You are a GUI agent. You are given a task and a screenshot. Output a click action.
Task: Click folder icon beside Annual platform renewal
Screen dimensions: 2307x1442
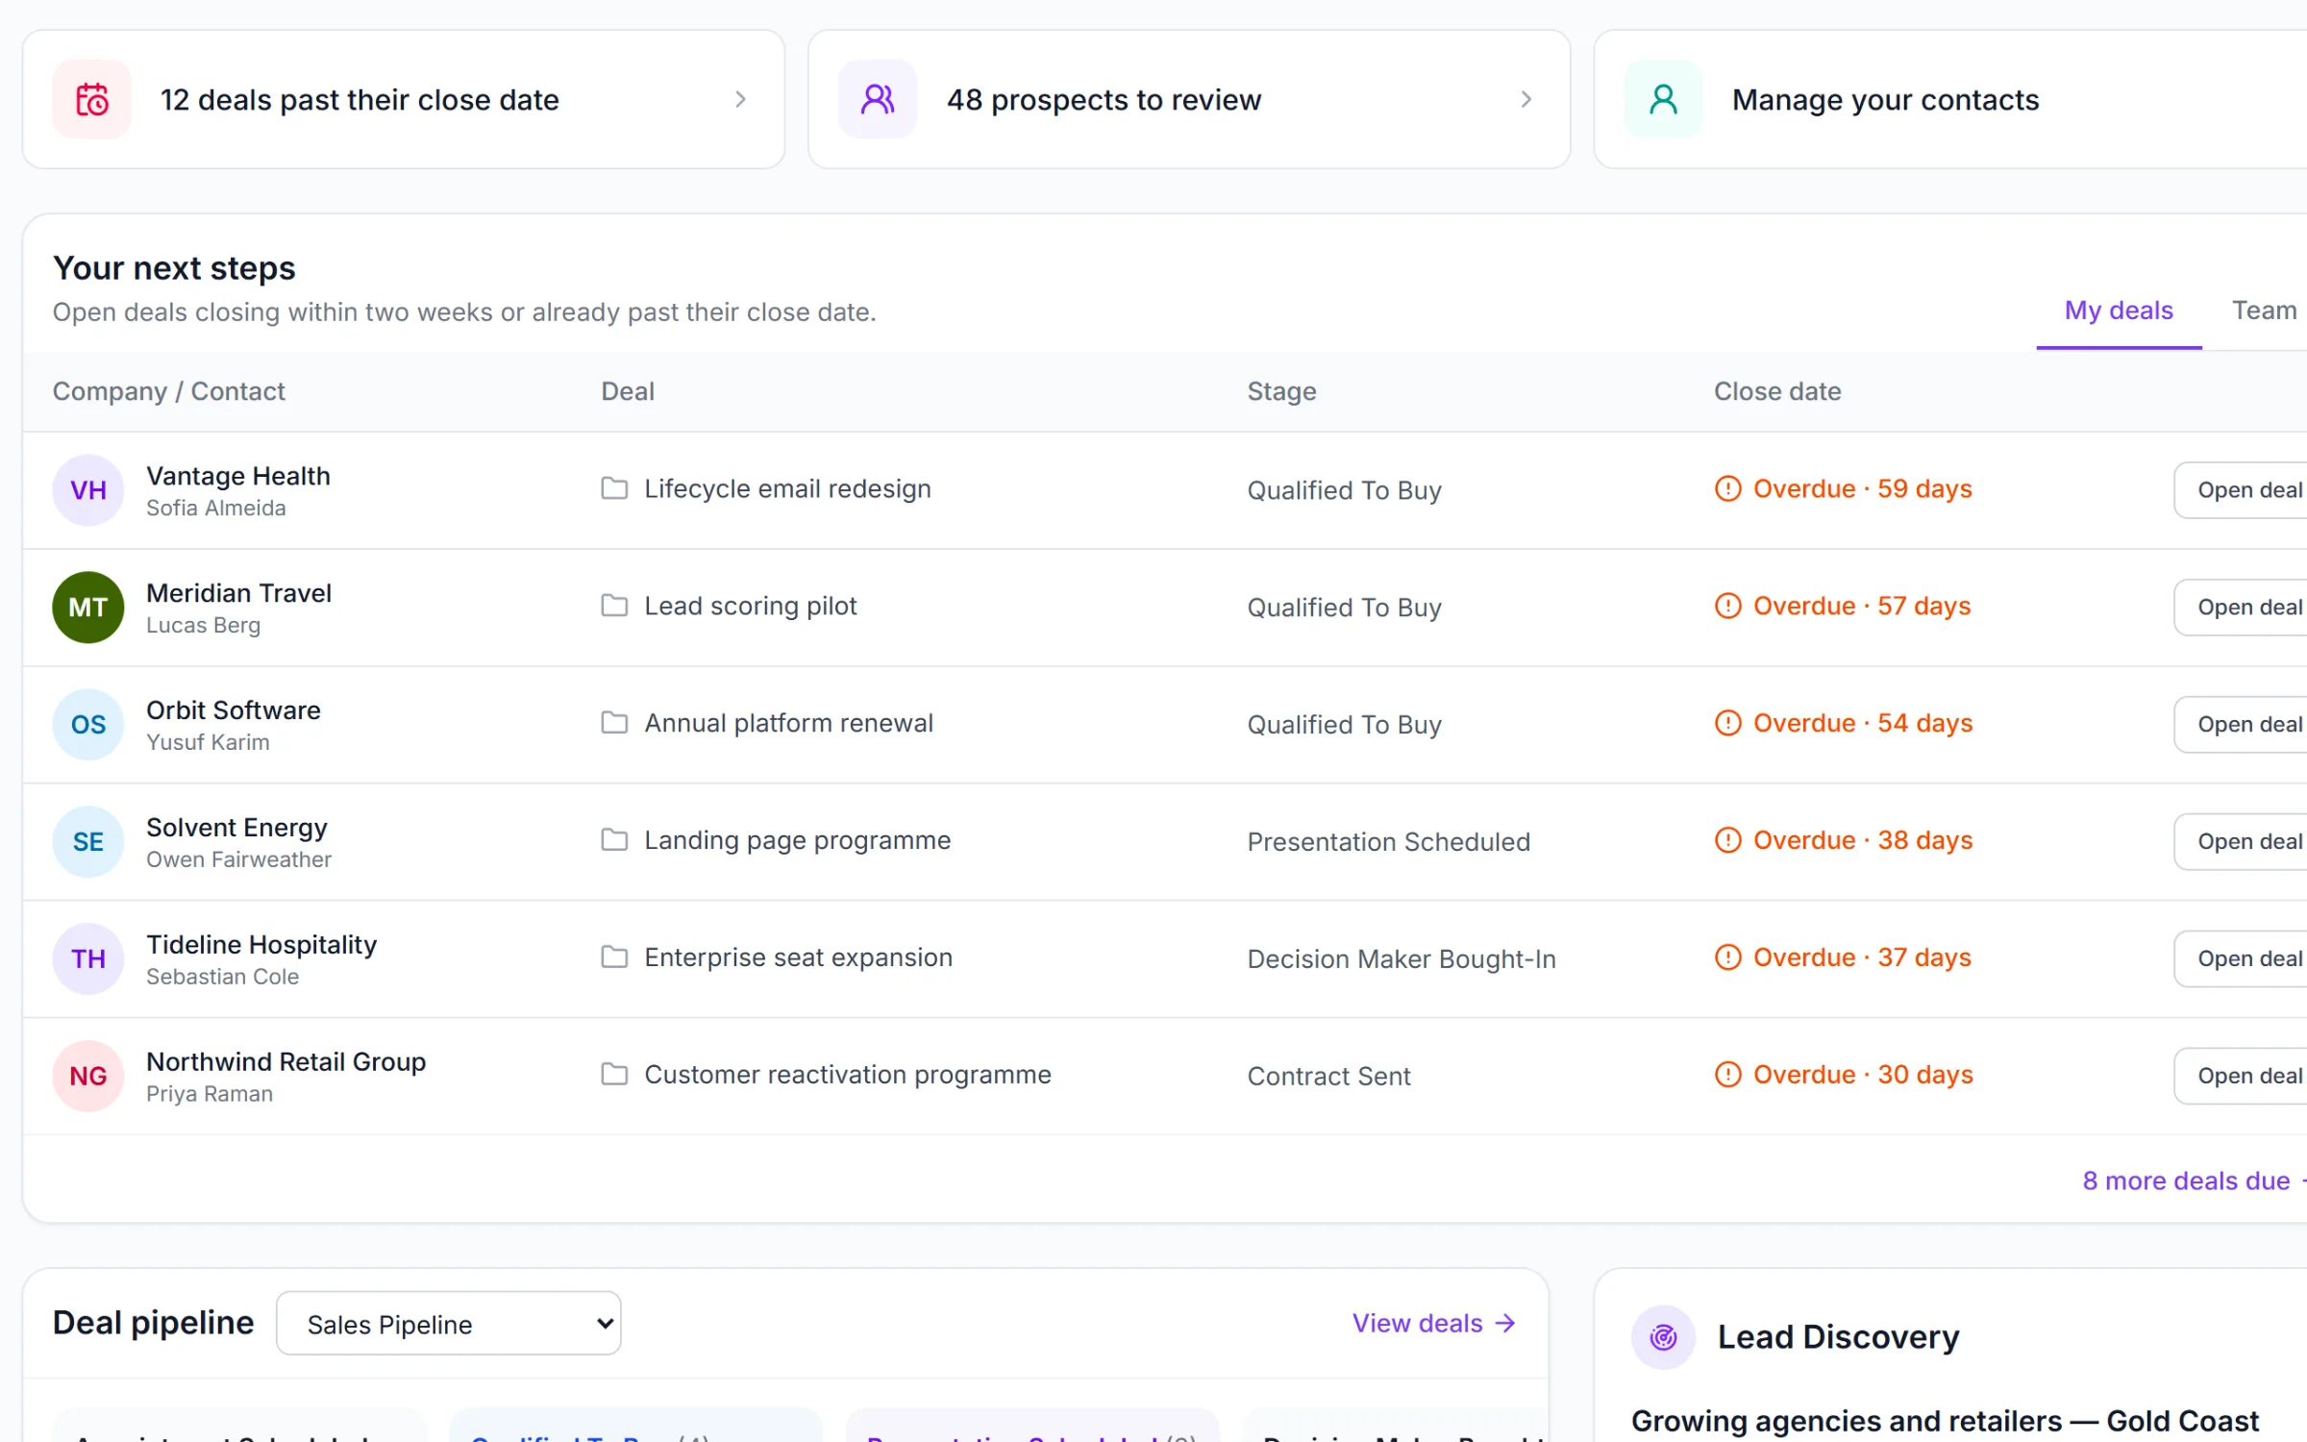pos(614,723)
